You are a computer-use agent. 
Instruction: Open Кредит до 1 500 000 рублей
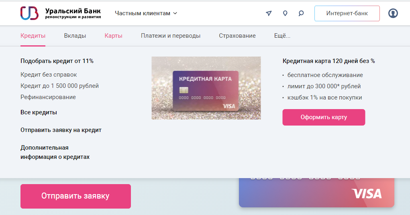coord(59,86)
